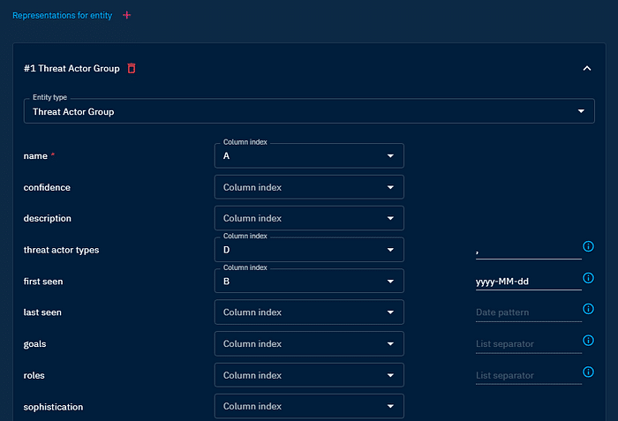
Task: Click info icon for last seen date pattern
Action: click(x=588, y=309)
